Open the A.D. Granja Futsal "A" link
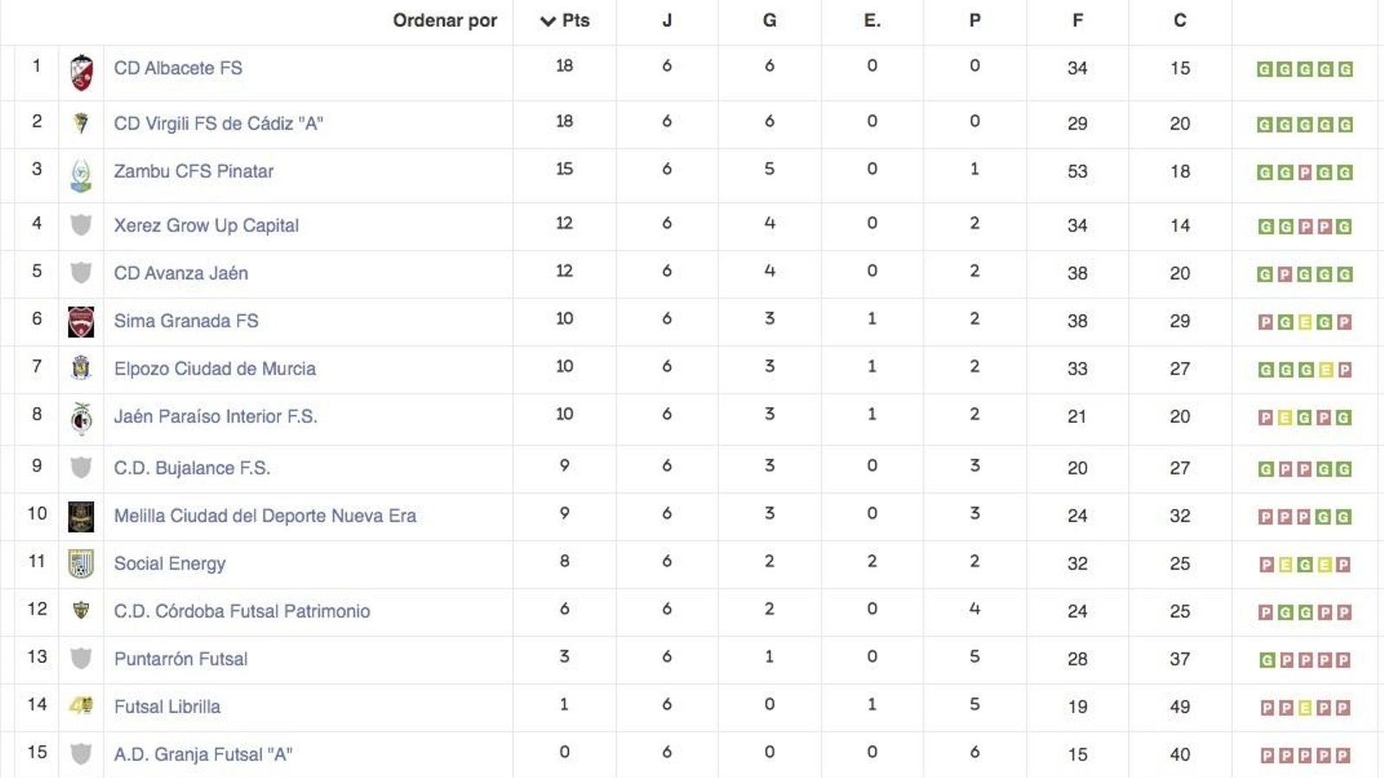1384x778 pixels. (204, 754)
